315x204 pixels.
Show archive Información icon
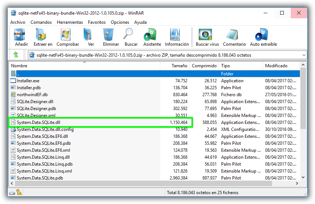coord(175,34)
